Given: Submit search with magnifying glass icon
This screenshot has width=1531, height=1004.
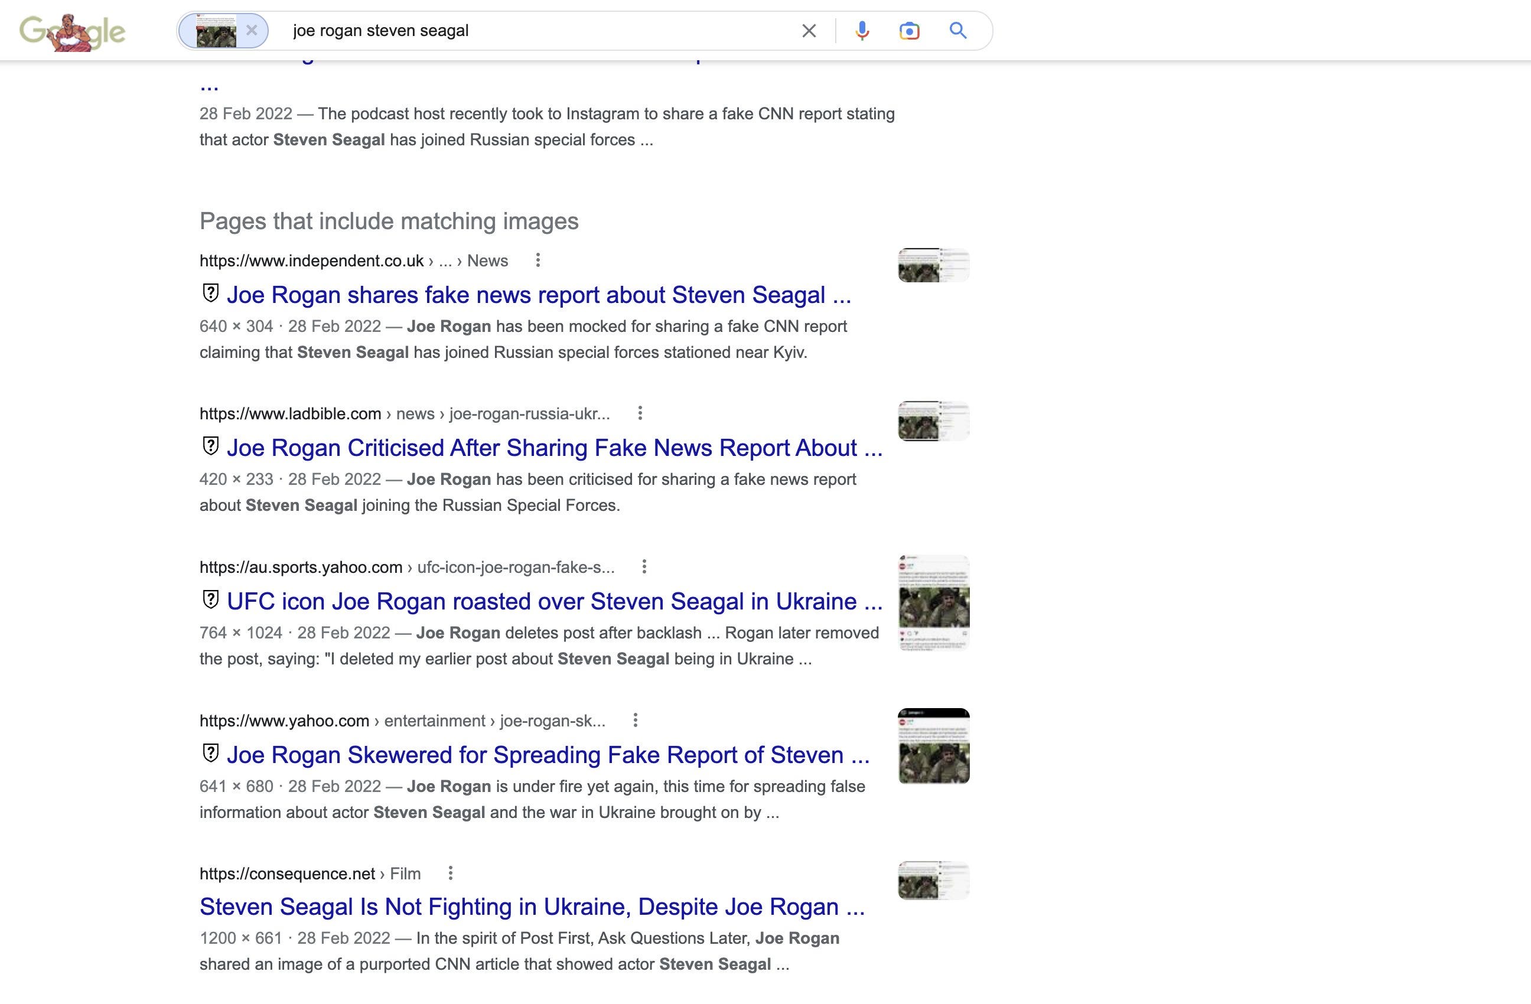Looking at the screenshot, I should click(x=958, y=30).
